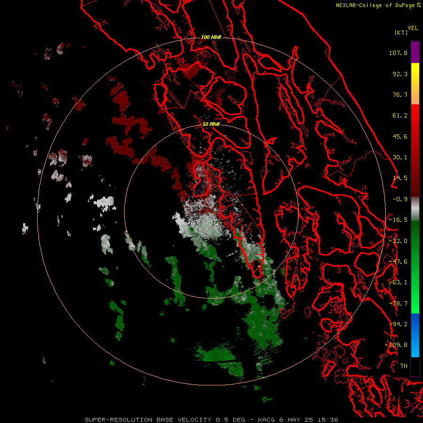Viewport: 423px width, 423px height.
Task: Click the 61.2 legend value
Action: [x=400, y=116]
